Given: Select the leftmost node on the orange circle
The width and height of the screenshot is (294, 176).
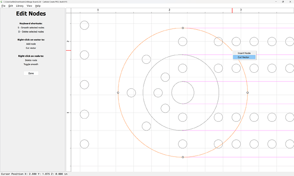Looking at the screenshot, I should (x=118, y=93).
